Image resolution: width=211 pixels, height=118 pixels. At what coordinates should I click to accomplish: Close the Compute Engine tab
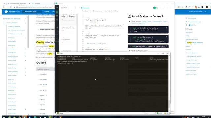coord(29,3)
